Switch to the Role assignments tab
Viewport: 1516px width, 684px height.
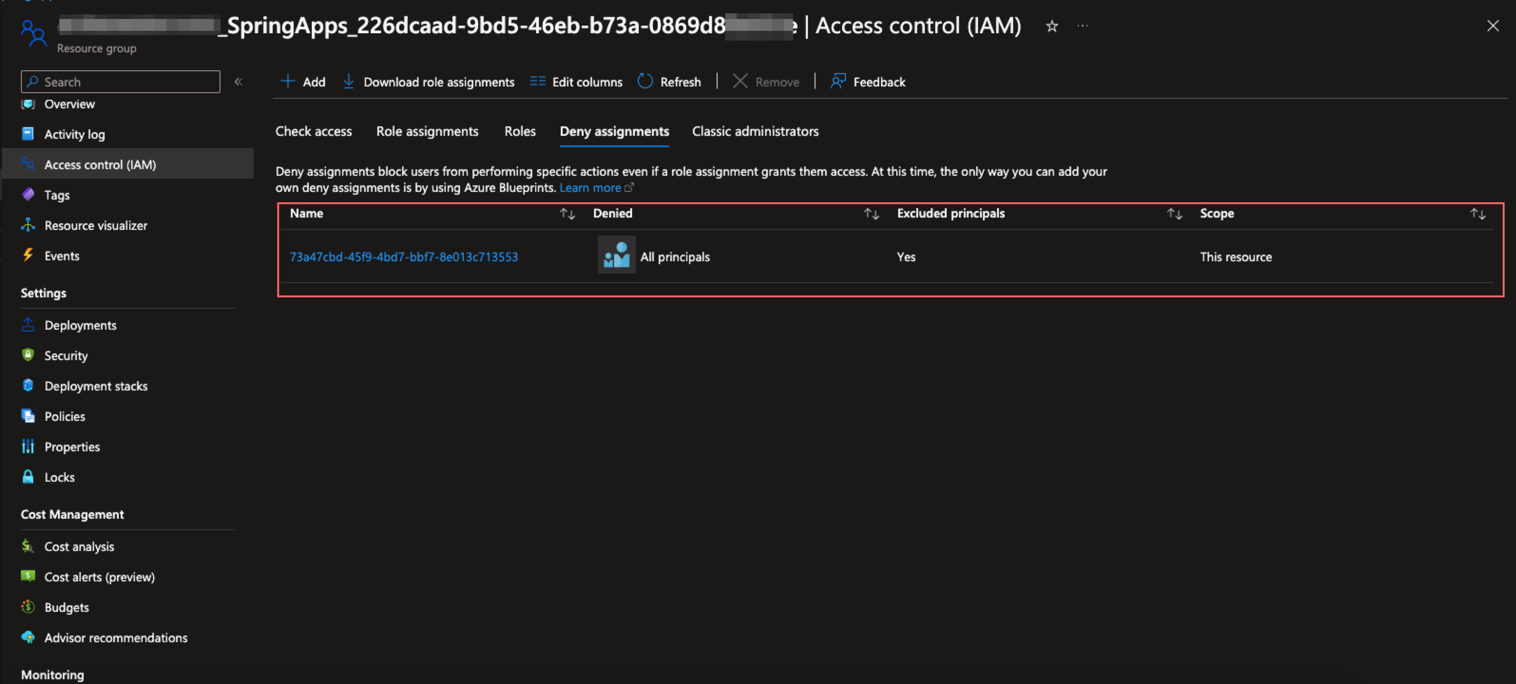tap(427, 131)
